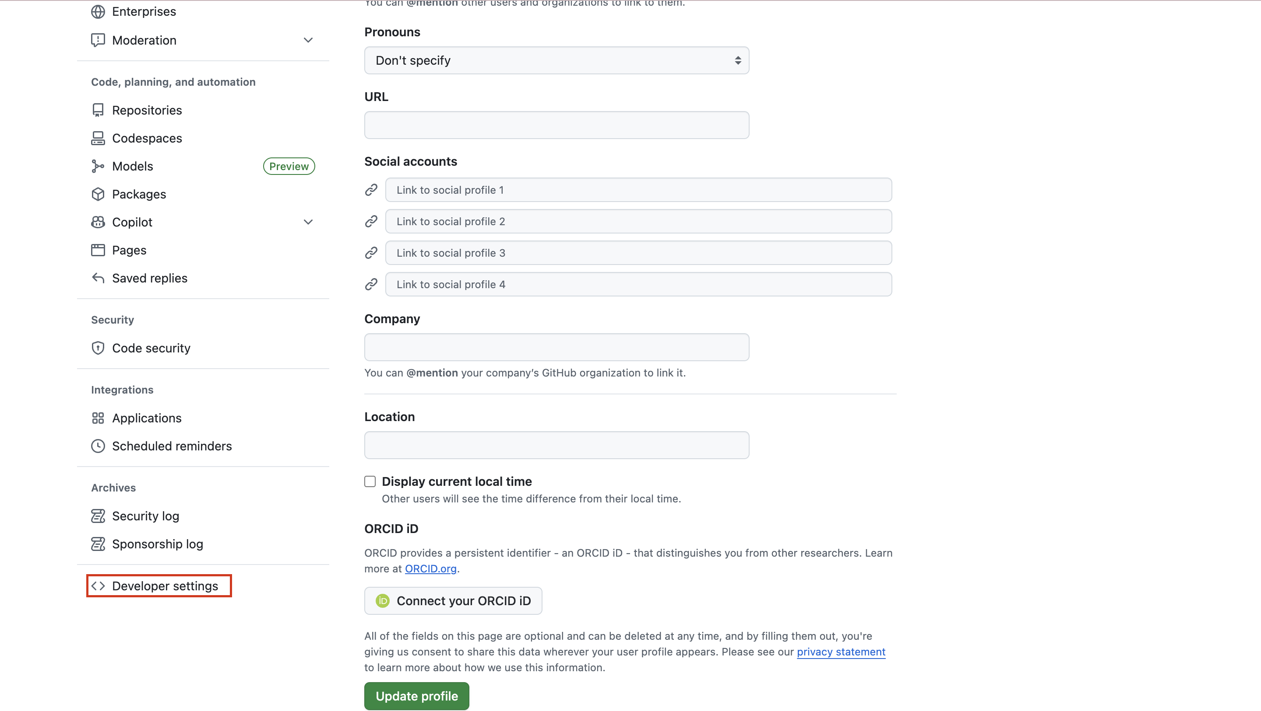Click the Scheduled reminders clock icon
Viewport: 1261px width, 711px height.
(x=98, y=446)
